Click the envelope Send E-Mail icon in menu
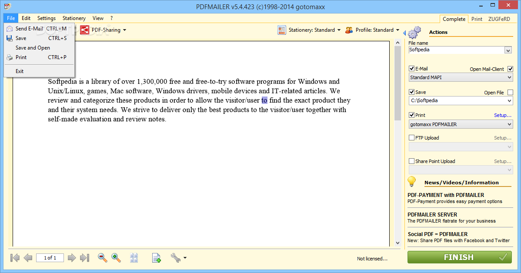 point(10,29)
